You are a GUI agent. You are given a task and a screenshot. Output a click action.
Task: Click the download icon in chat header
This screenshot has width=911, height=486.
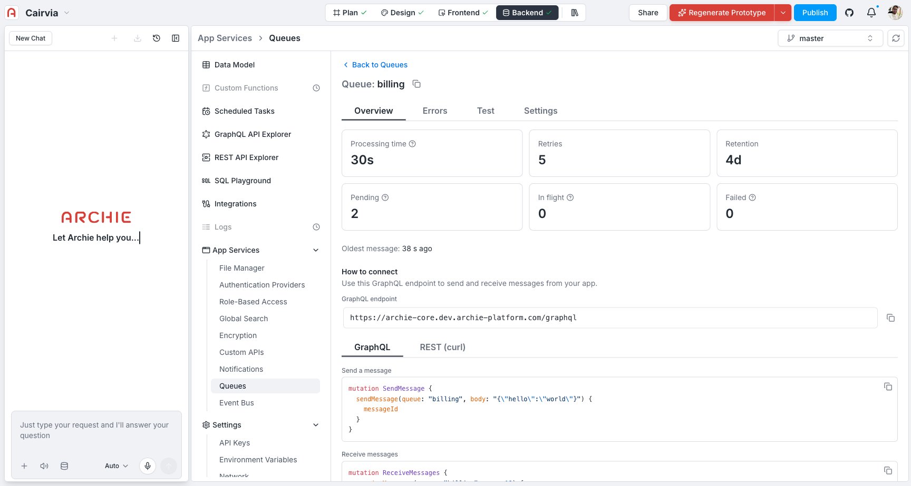tap(137, 38)
